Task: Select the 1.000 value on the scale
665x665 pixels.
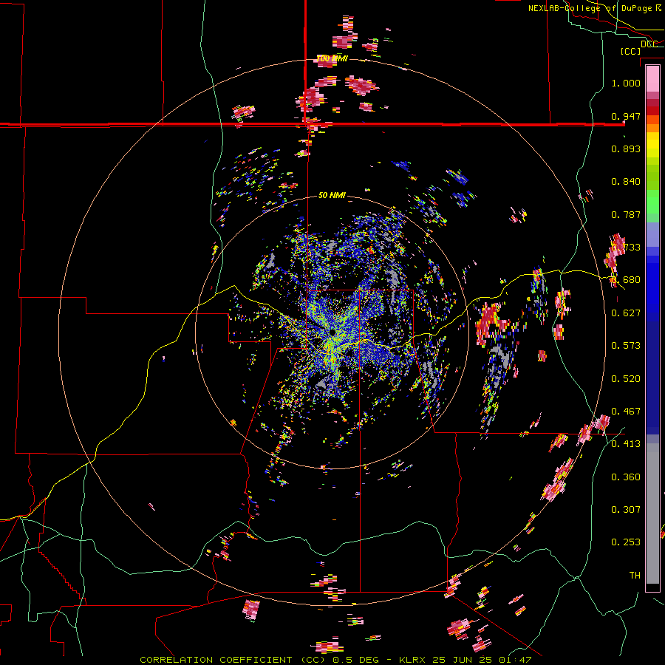Action: coord(626,83)
